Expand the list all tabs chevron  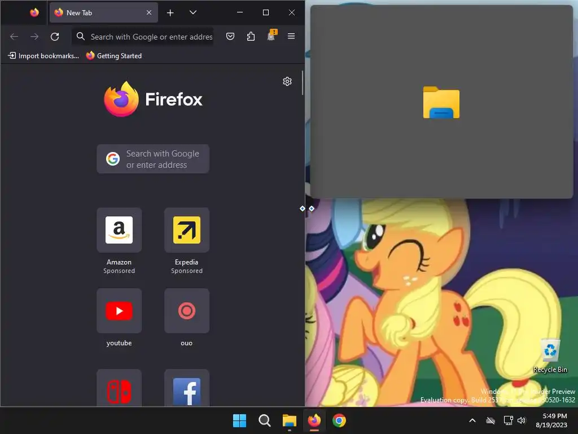[x=193, y=12]
